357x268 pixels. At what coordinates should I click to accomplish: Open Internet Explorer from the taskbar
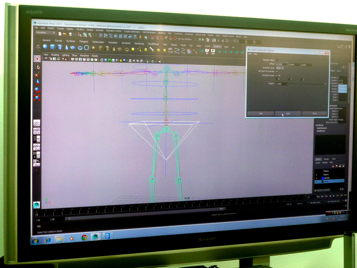click(48, 240)
